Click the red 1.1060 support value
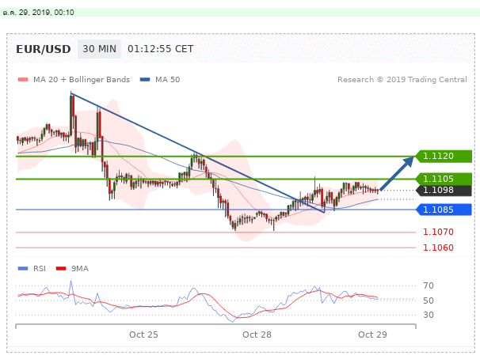 [438, 248]
